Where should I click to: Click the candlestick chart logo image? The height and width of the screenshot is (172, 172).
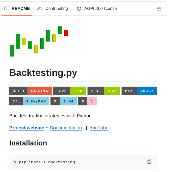pos(39,41)
